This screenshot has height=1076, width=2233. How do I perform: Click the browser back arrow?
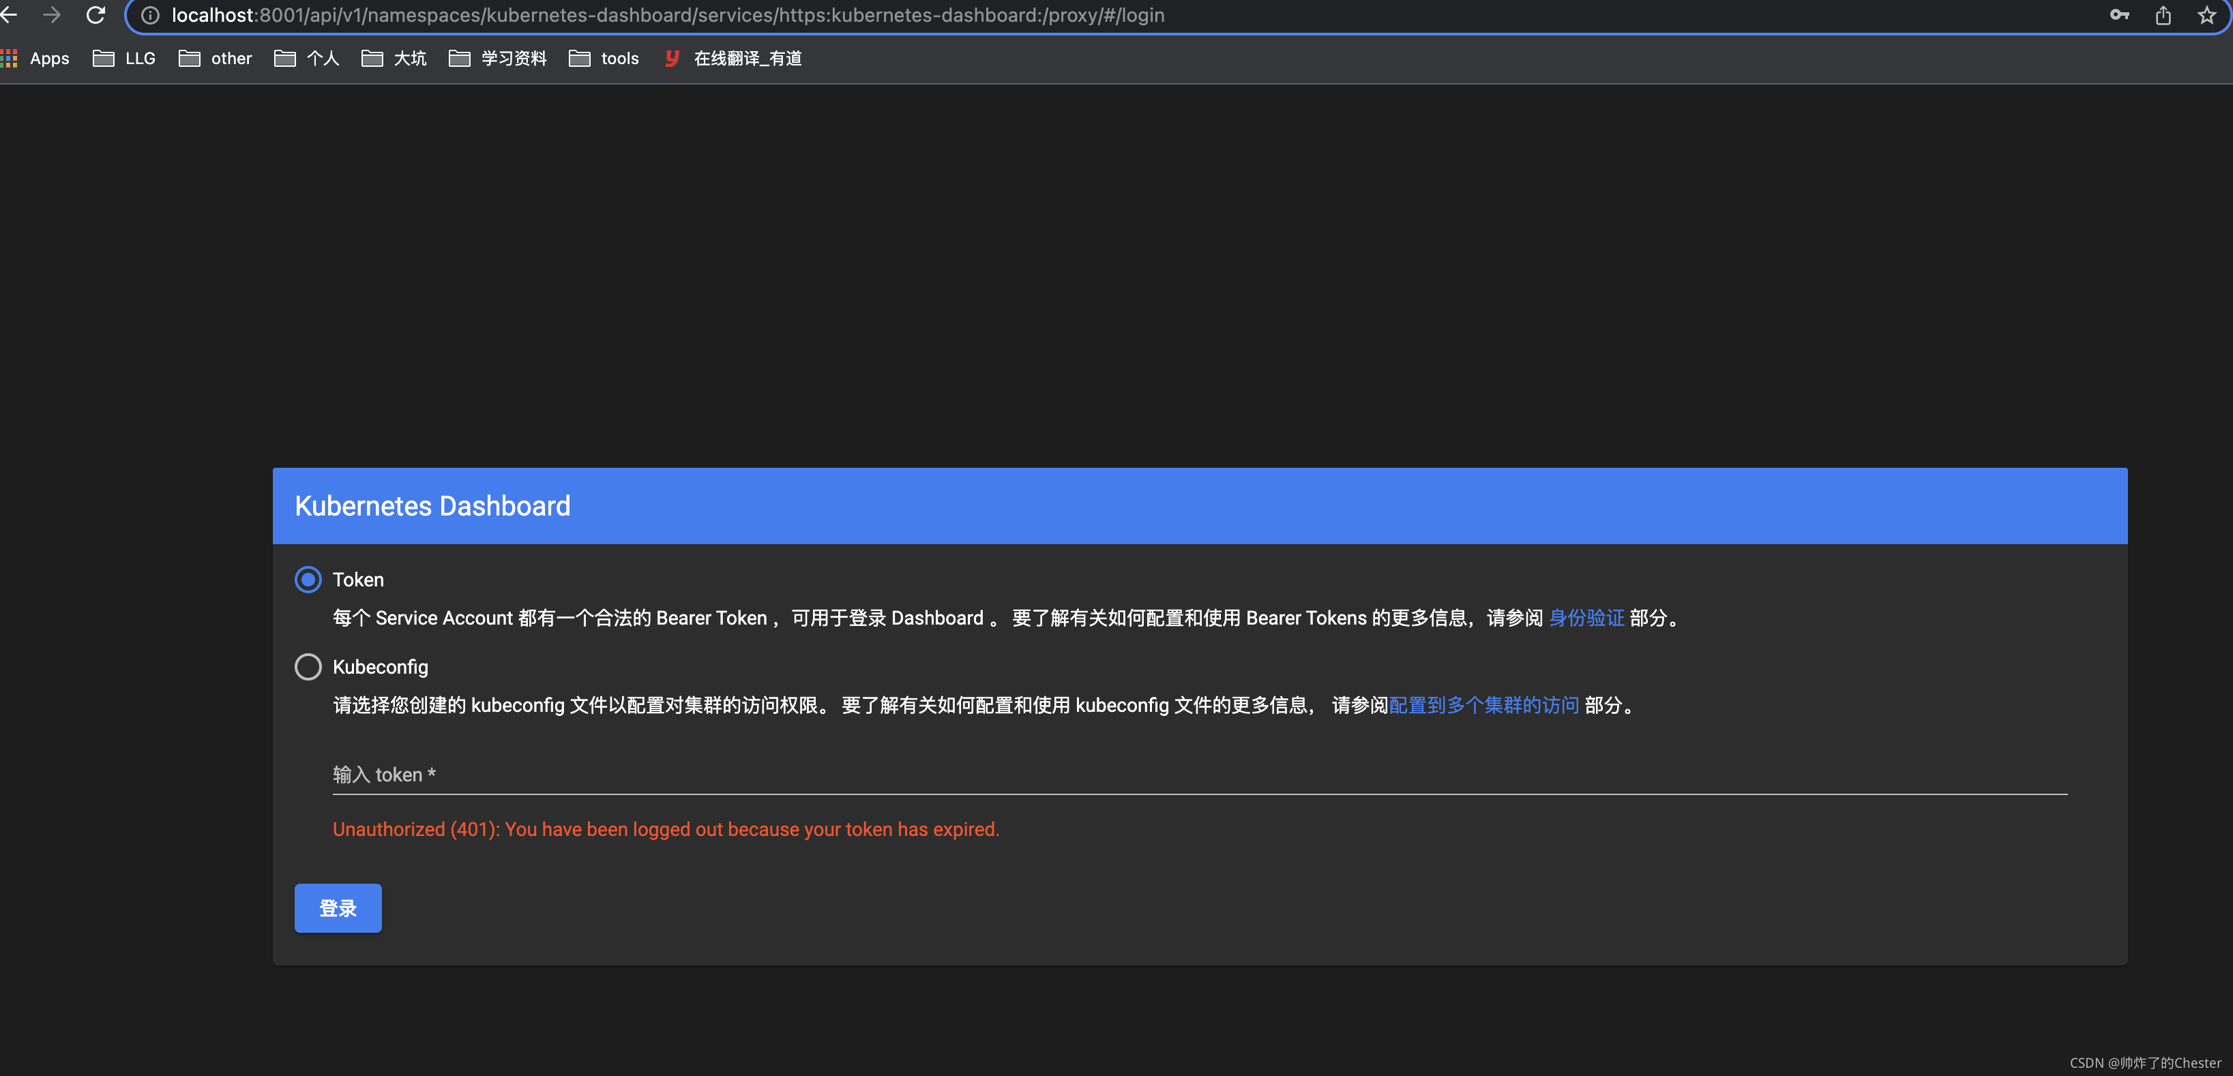tap(9, 15)
